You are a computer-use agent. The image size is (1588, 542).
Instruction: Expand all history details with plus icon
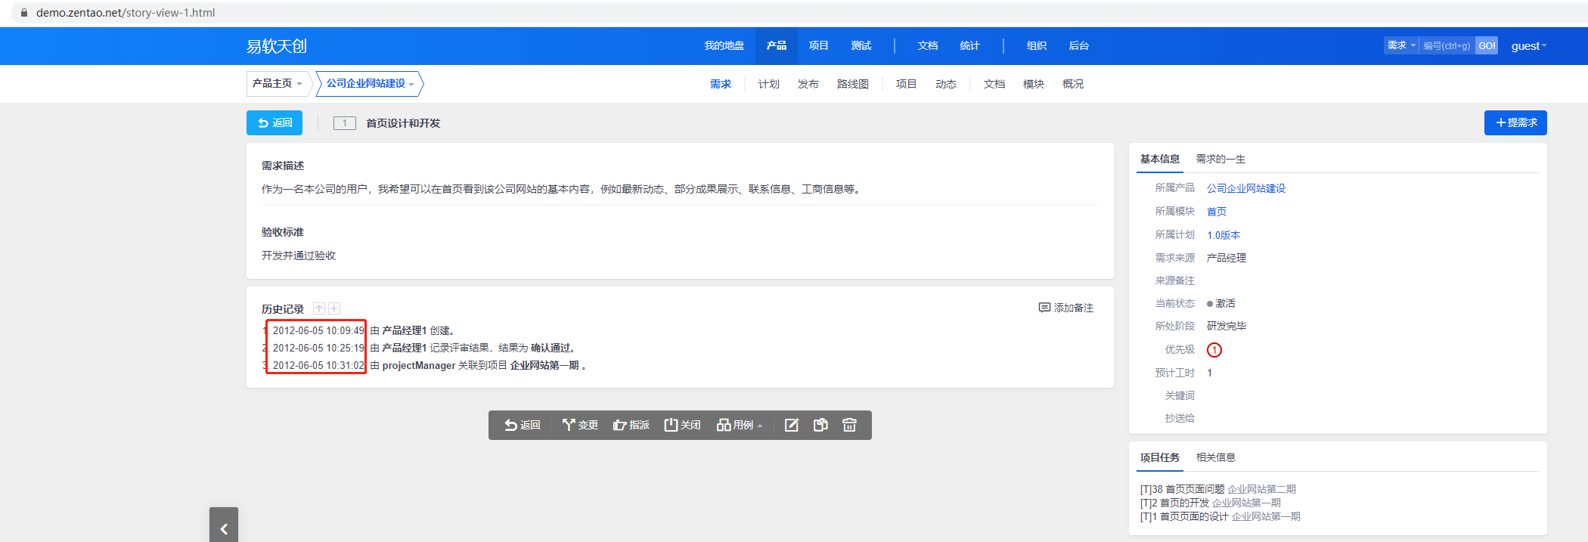[x=334, y=308]
